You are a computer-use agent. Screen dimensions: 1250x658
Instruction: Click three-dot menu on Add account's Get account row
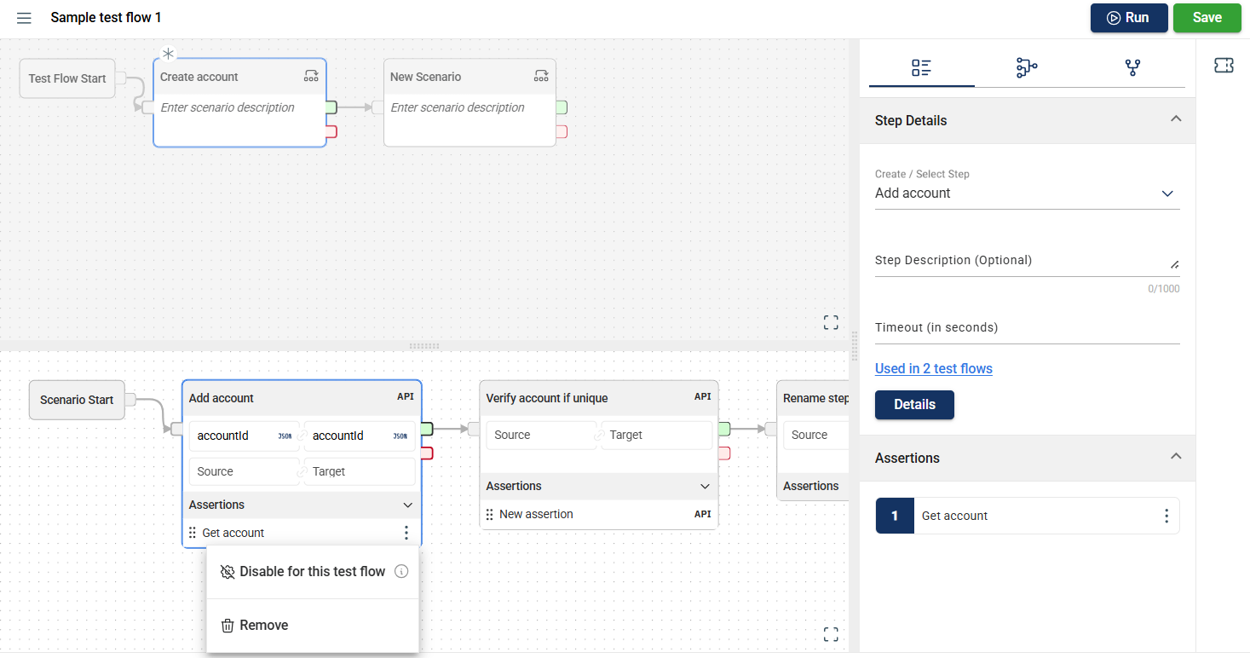tap(406, 533)
